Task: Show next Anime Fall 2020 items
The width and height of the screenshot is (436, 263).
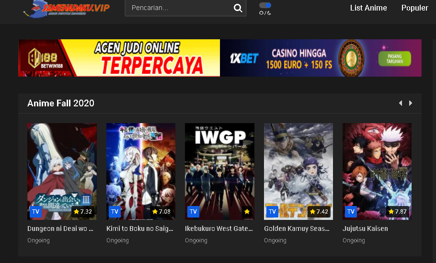Action: pos(411,103)
